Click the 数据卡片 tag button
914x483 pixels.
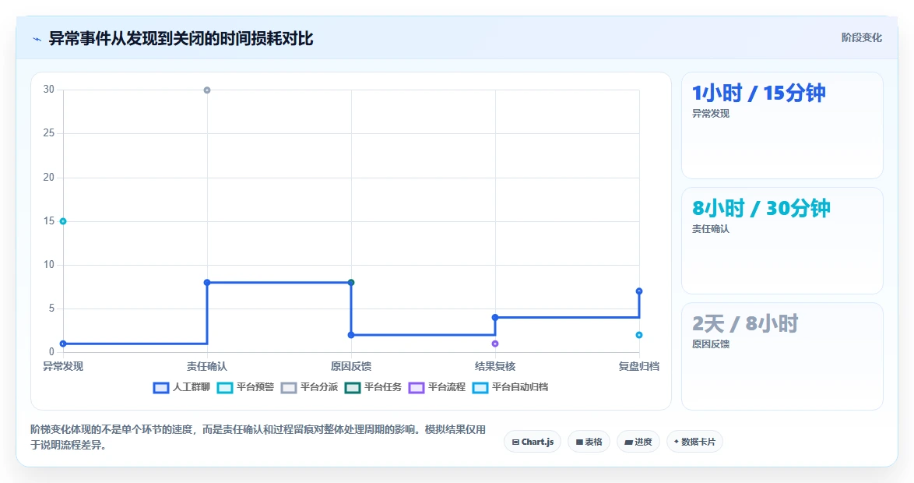[x=694, y=442]
